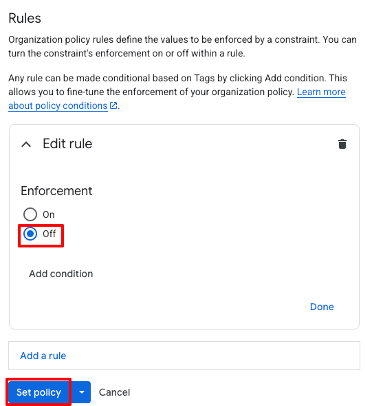
Task: Open the Learn more link text
Action: pyautogui.click(x=321, y=92)
